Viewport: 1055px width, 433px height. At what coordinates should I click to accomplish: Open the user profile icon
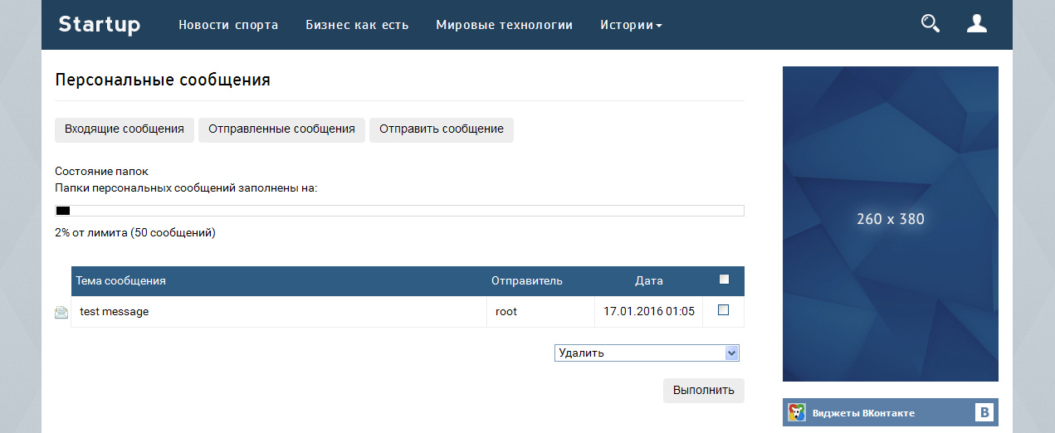tap(976, 24)
